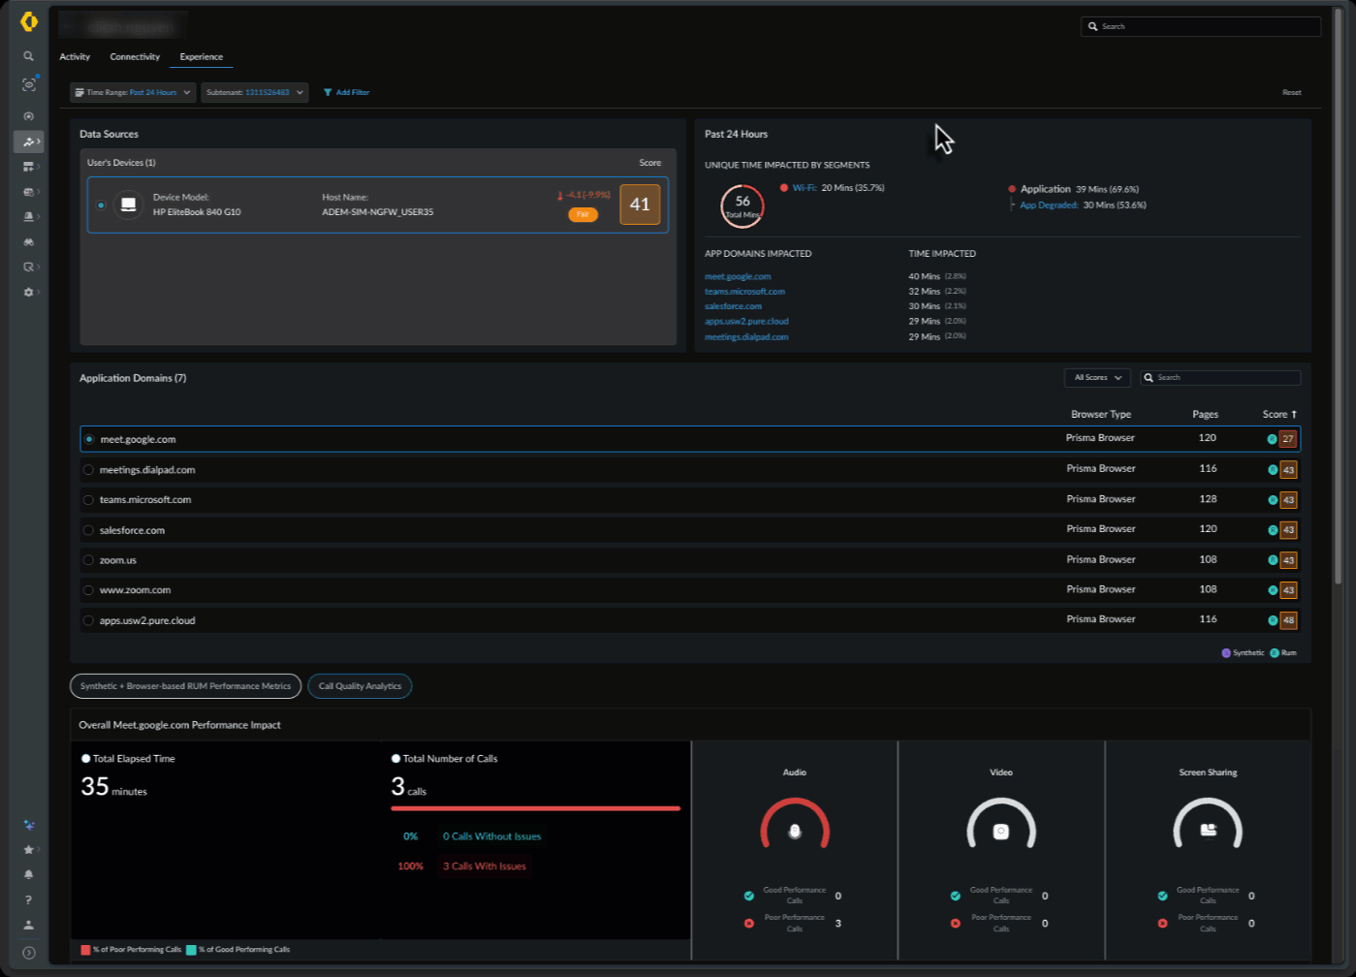Open the sidebar search magnifier icon

[x=28, y=56]
